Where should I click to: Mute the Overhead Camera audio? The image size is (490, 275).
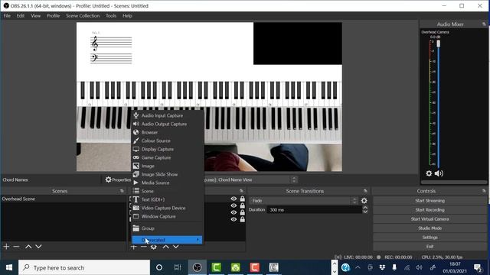point(439,173)
